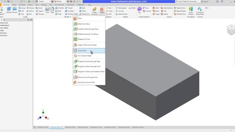This screenshot has width=235, height=132.
Task: Expand the Plane tool dropdown arrow
Action: point(102,14)
